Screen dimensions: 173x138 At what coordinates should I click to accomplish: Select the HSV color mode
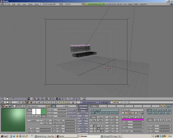[29, 113]
